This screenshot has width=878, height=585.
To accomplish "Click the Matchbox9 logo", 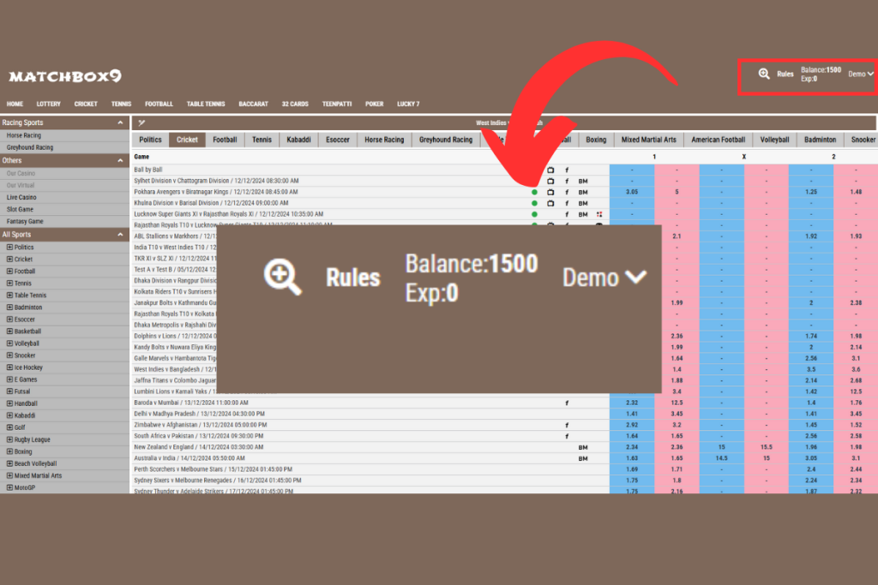I will point(65,76).
